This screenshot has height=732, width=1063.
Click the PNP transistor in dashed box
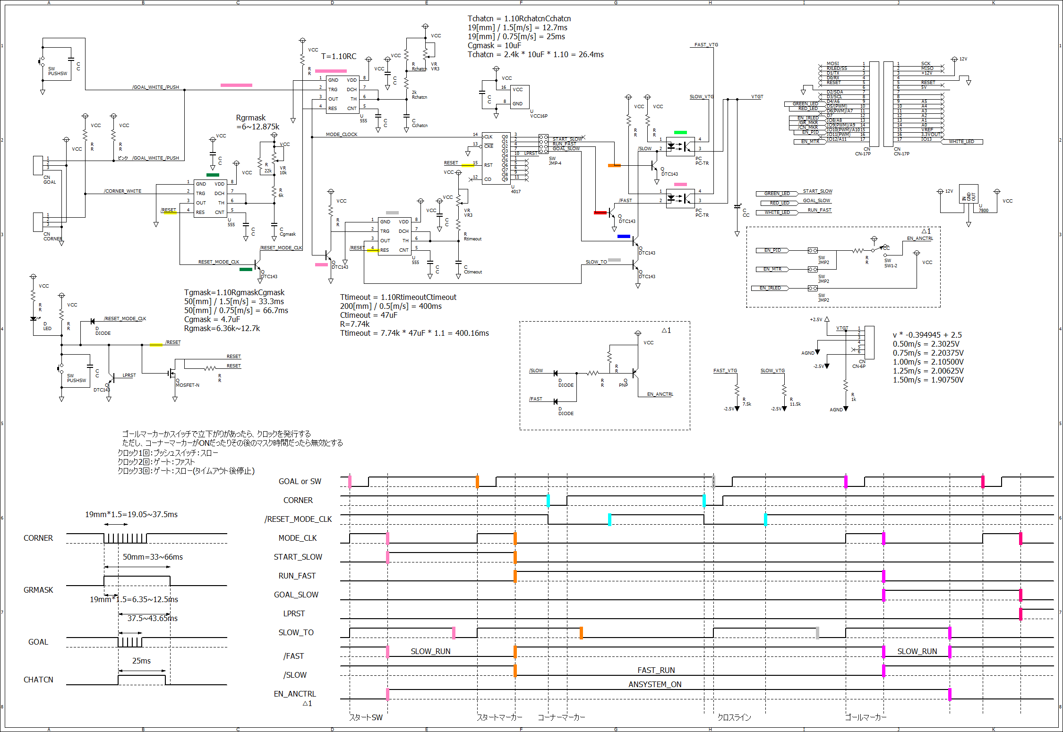634,373
